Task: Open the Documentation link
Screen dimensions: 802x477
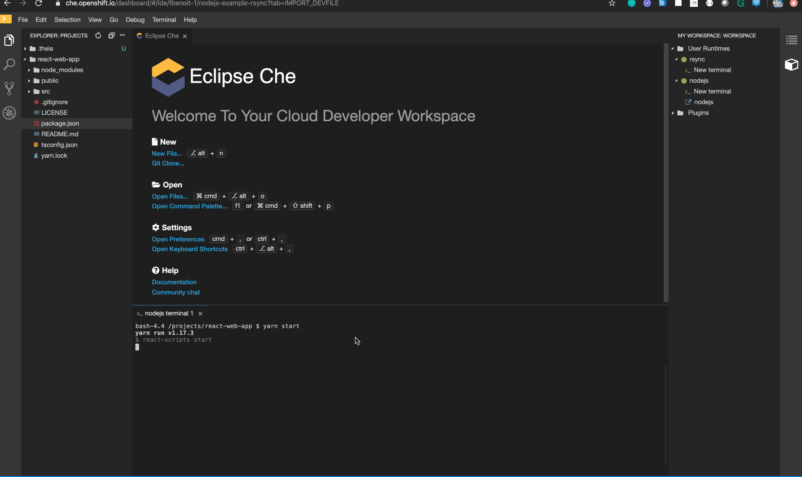Action: pos(174,282)
